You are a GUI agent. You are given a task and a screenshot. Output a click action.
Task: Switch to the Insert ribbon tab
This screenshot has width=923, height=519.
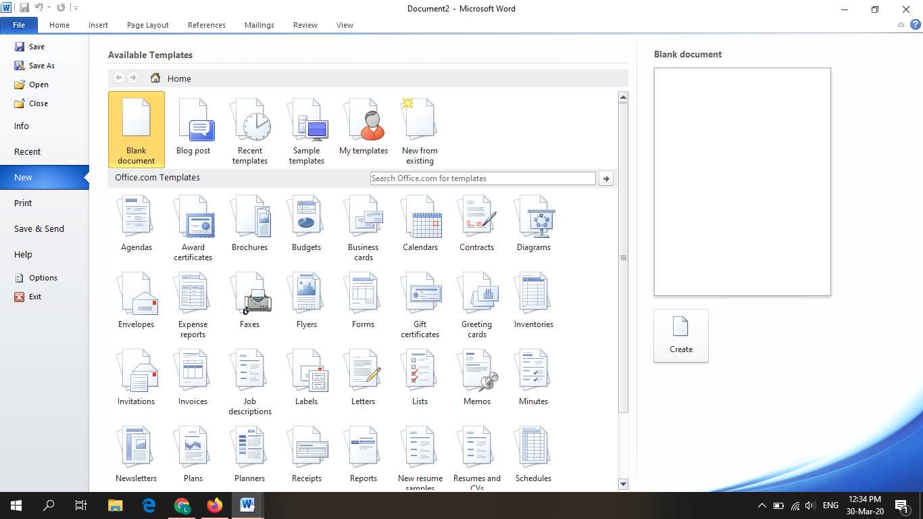[x=98, y=25]
